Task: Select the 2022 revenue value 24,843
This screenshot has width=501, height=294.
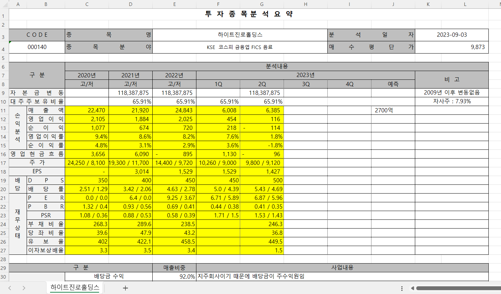Action: pyautogui.click(x=174, y=110)
